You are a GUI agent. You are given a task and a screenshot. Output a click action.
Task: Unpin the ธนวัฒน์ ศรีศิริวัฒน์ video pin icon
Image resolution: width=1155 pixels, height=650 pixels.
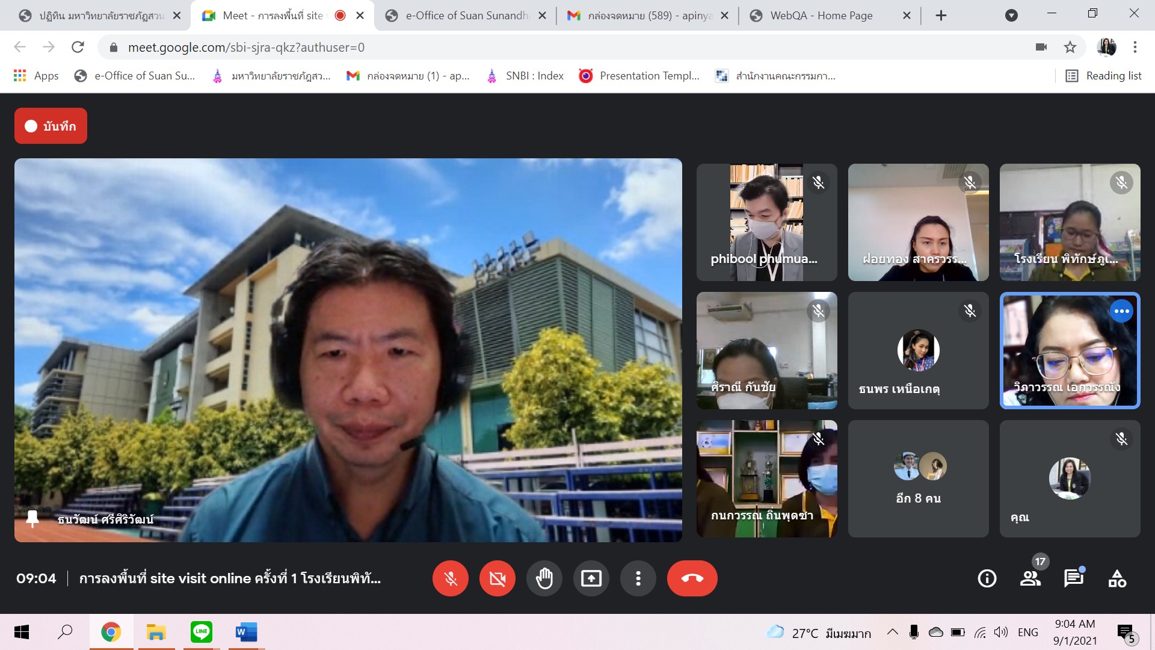(x=32, y=519)
